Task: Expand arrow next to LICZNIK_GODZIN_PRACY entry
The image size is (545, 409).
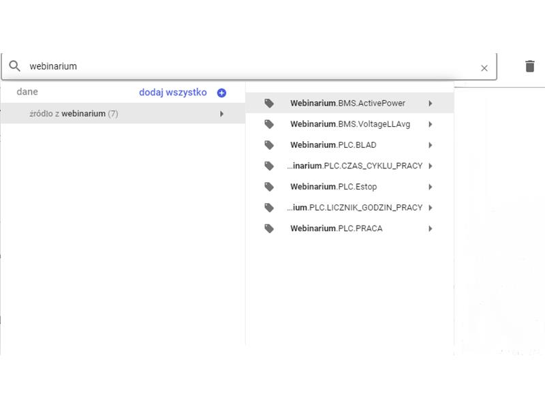Action: pyautogui.click(x=431, y=208)
